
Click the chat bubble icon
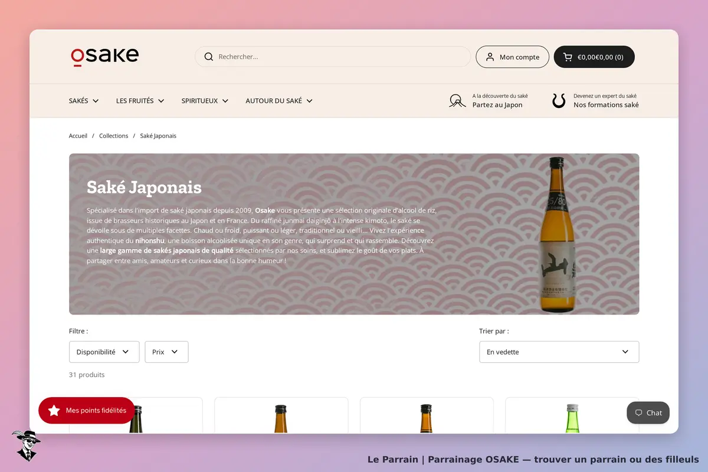638,413
